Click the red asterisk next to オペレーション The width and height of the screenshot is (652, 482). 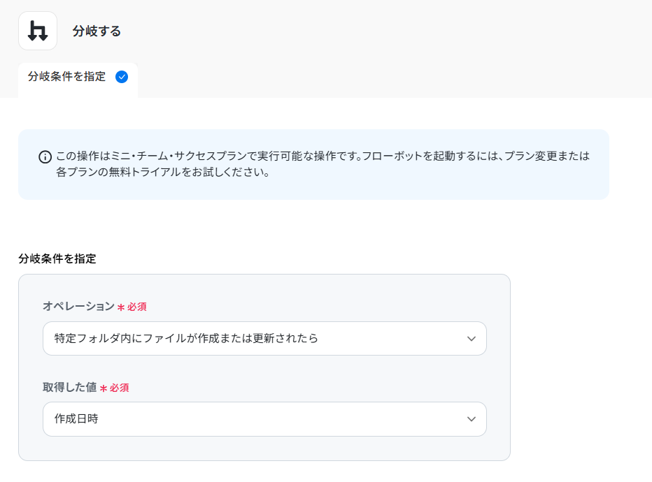pyautogui.click(x=121, y=307)
